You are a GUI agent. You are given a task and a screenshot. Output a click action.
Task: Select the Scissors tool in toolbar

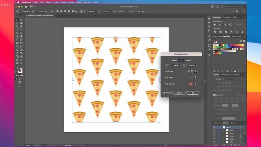pyautogui.click(x=17, y=43)
